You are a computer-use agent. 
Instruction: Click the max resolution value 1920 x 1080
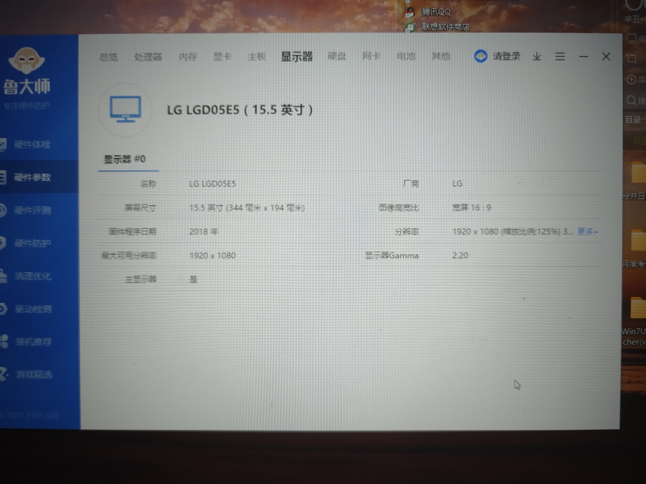tap(212, 255)
